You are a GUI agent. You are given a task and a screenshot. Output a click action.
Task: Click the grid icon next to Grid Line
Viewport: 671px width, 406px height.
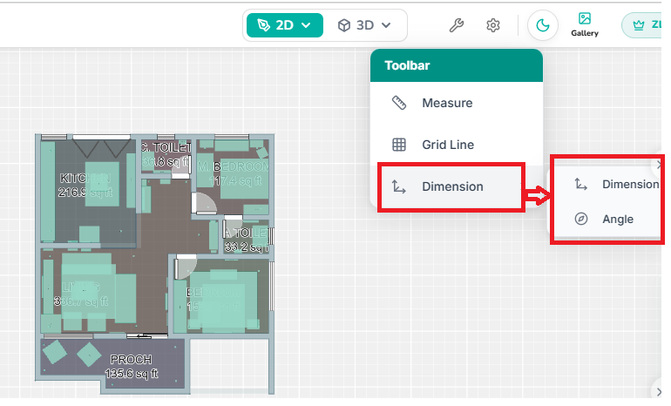click(399, 145)
